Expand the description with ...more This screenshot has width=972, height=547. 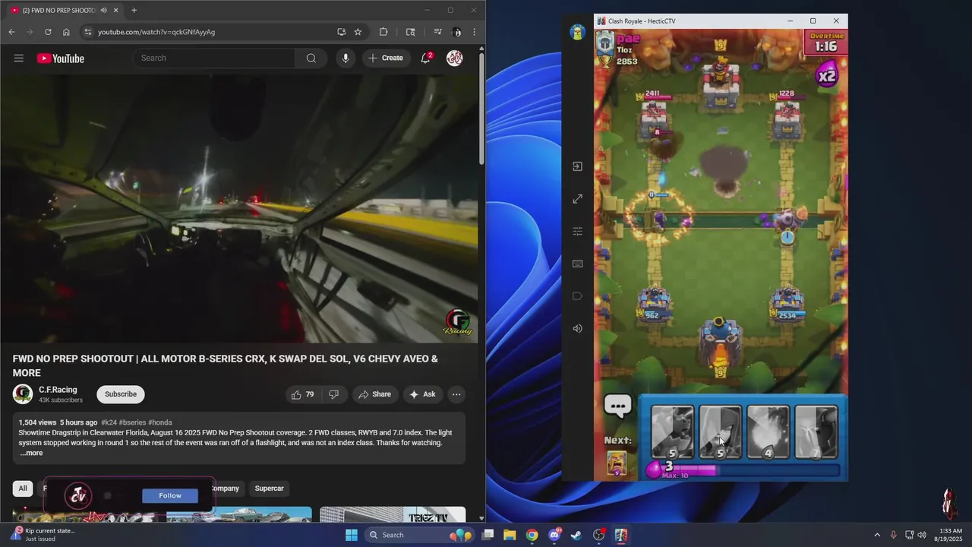pyautogui.click(x=31, y=453)
